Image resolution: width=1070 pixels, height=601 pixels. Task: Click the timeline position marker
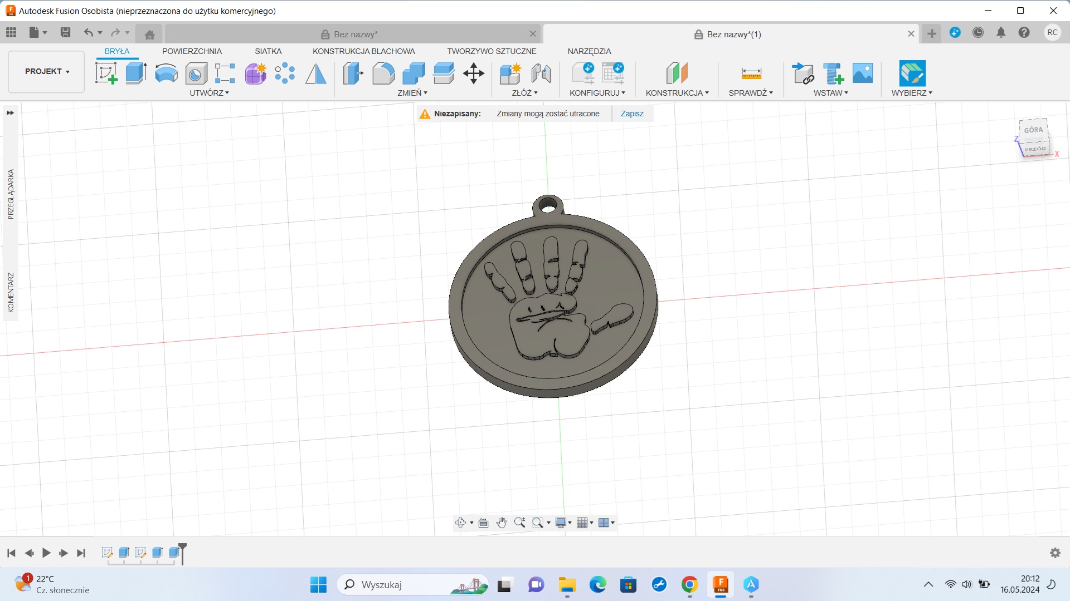click(182, 553)
